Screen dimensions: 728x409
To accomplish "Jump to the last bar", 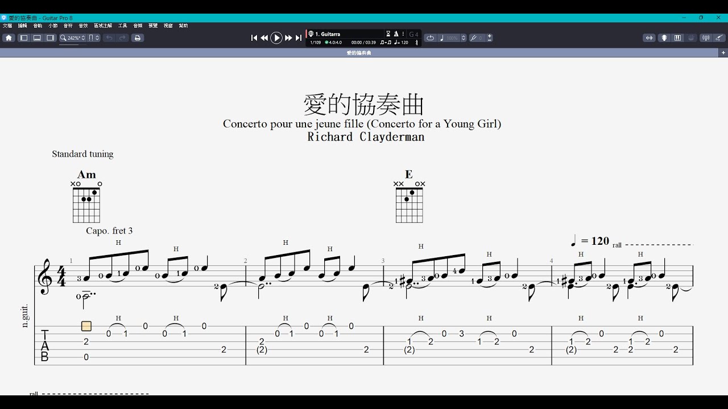I will point(299,38).
